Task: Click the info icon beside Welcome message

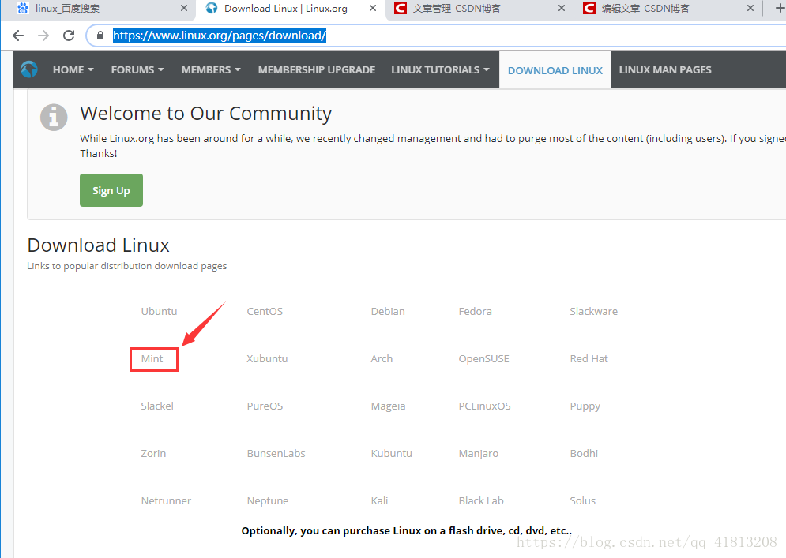Action: [54, 118]
